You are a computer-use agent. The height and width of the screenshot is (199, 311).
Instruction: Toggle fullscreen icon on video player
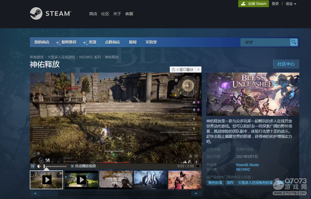pos(198,166)
